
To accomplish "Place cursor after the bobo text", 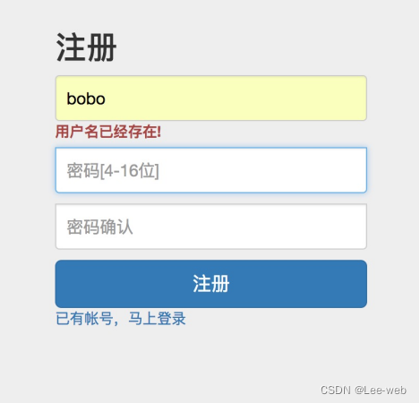I will tap(106, 99).
